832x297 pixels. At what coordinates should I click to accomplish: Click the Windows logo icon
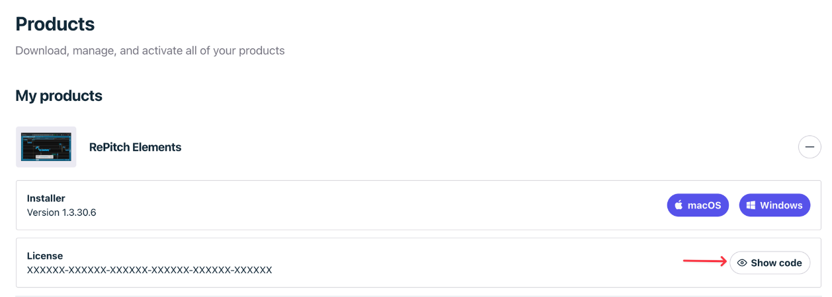coord(751,205)
